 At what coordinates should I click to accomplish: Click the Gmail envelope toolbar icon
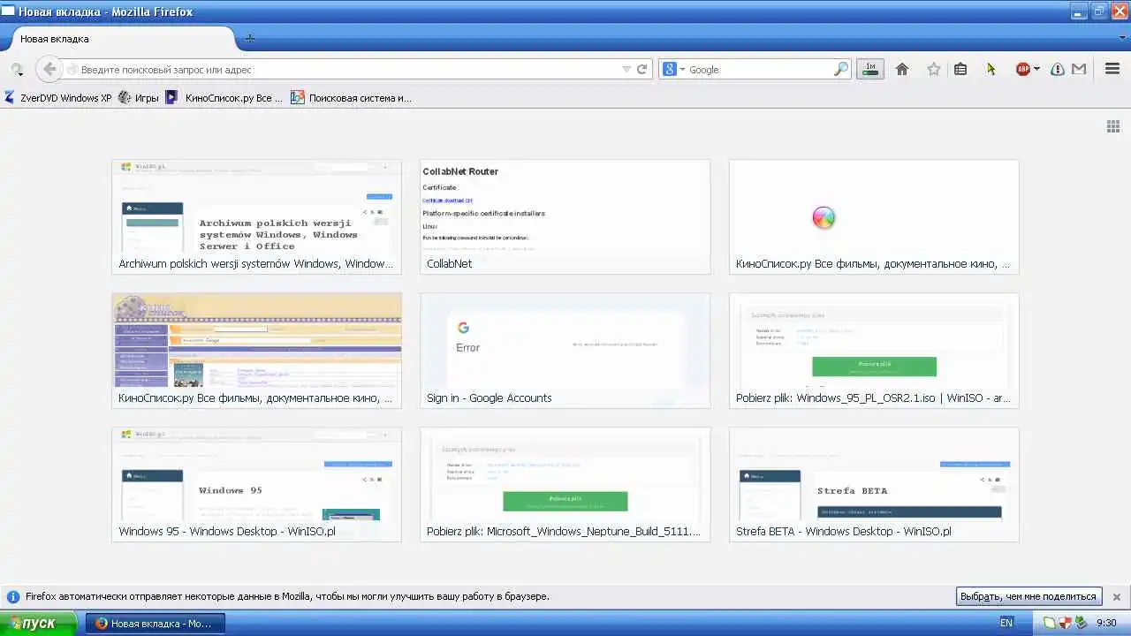point(1079,69)
